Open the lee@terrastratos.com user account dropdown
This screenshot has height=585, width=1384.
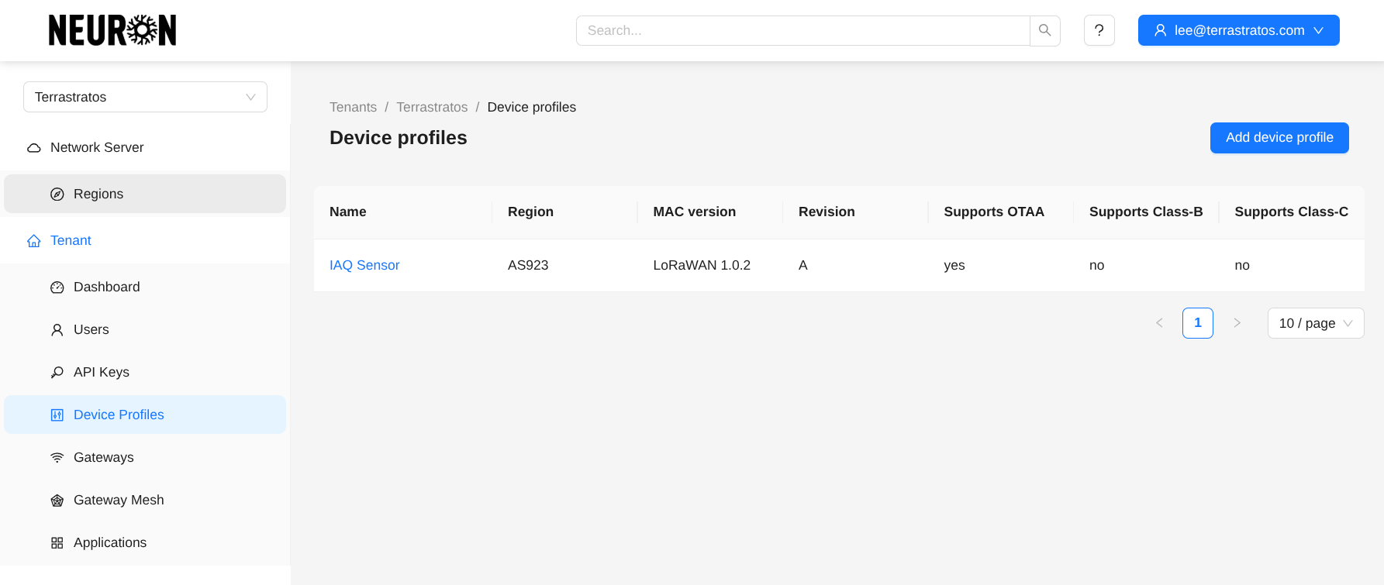(1238, 30)
